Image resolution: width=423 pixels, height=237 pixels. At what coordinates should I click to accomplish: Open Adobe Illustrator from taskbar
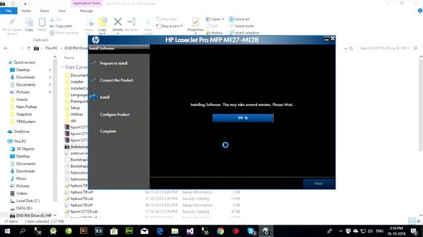(x=84, y=231)
